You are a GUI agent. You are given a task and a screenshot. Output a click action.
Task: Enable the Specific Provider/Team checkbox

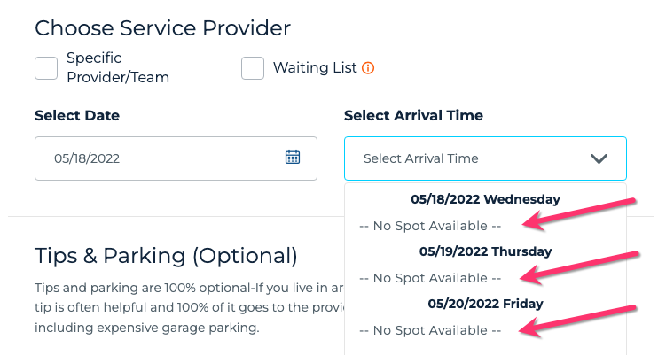[x=46, y=68]
